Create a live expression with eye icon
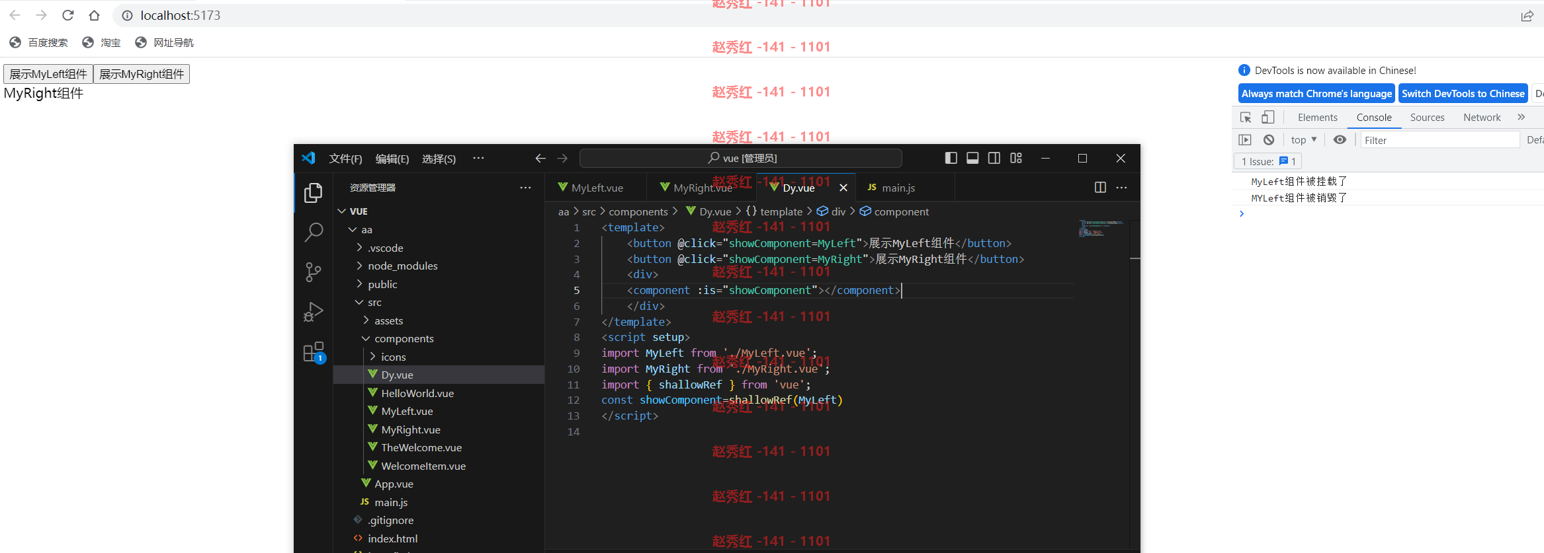This screenshot has width=1544, height=553. click(x=1340, y=140)
